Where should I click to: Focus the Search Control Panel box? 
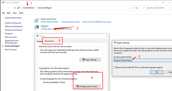[156, 8]
